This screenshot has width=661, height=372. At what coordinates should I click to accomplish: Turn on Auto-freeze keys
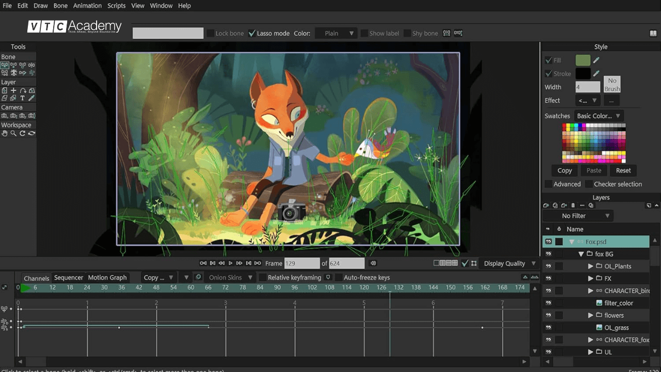tap(338, 277)
